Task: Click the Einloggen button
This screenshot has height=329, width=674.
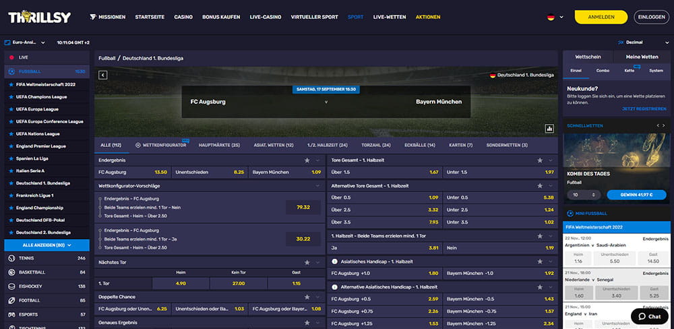Action: 651,18
